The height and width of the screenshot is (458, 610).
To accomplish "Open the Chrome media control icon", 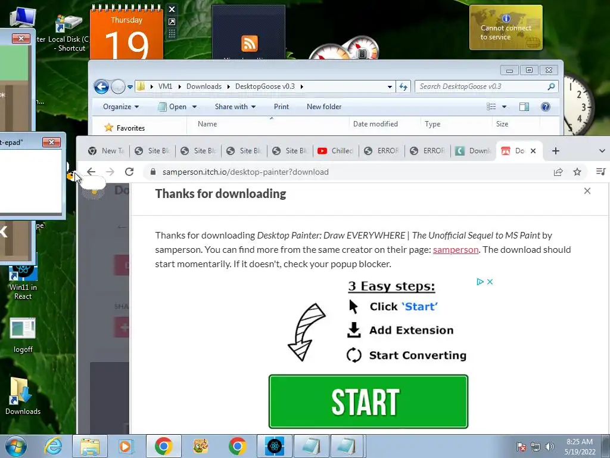I will point(600,172).
